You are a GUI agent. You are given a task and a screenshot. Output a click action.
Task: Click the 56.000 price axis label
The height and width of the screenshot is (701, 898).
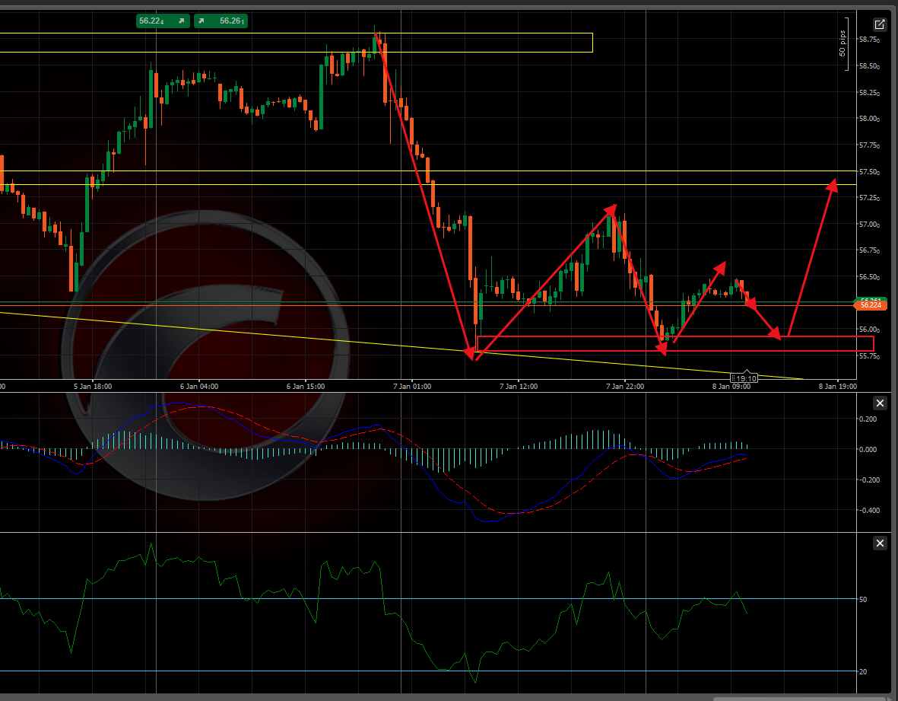[x=869, y=330]
